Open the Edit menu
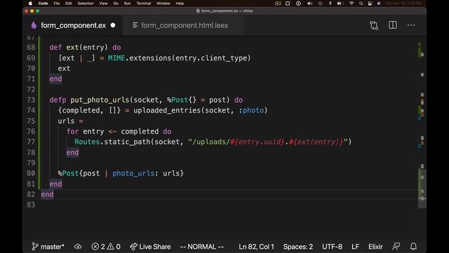This screenshot has width=449, height=253. (69, 4)
